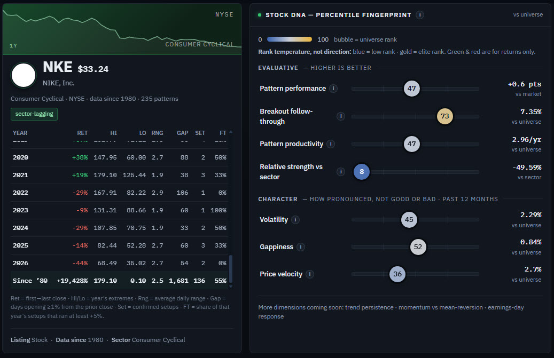Click the Pattern productivity bubble 47
Screen dimensions: 554x358
pyautogui.click(x=411, y=144)
